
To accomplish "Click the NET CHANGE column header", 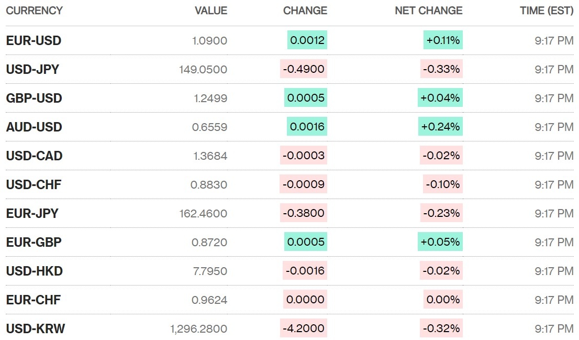I will click(x=429, y=10).
